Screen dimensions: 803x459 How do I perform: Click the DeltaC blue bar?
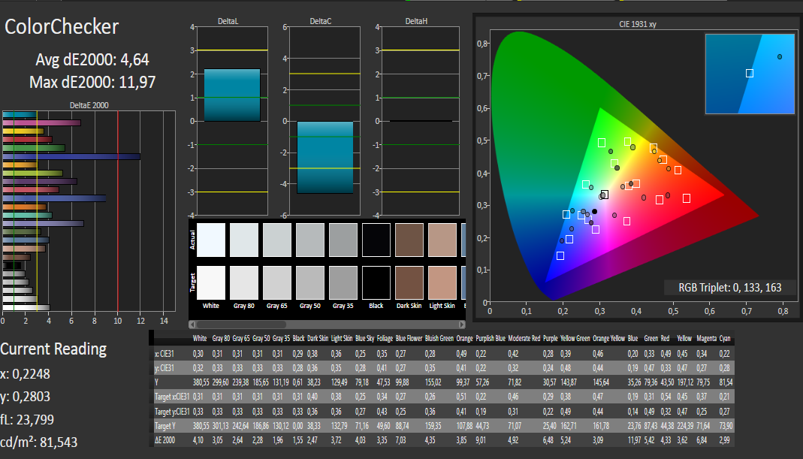point(325,157)
